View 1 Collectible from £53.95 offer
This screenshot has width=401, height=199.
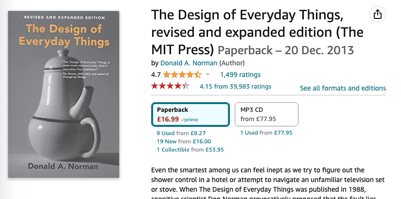[x=190, y=150]
